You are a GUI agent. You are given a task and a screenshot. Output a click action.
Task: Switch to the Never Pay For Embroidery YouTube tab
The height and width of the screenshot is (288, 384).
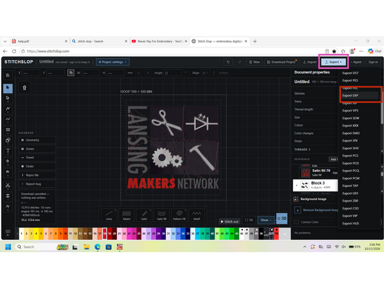(x=159, y=42)
